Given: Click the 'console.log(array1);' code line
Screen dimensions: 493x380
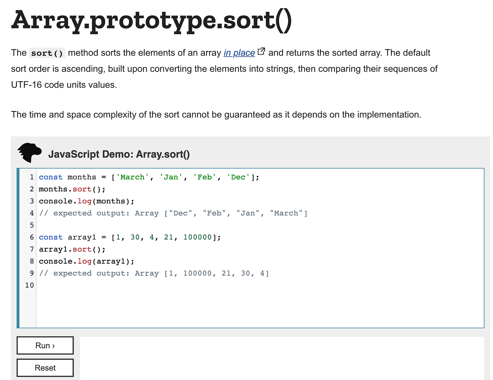Looking at the screenshot, I should [x=87, y=261].
